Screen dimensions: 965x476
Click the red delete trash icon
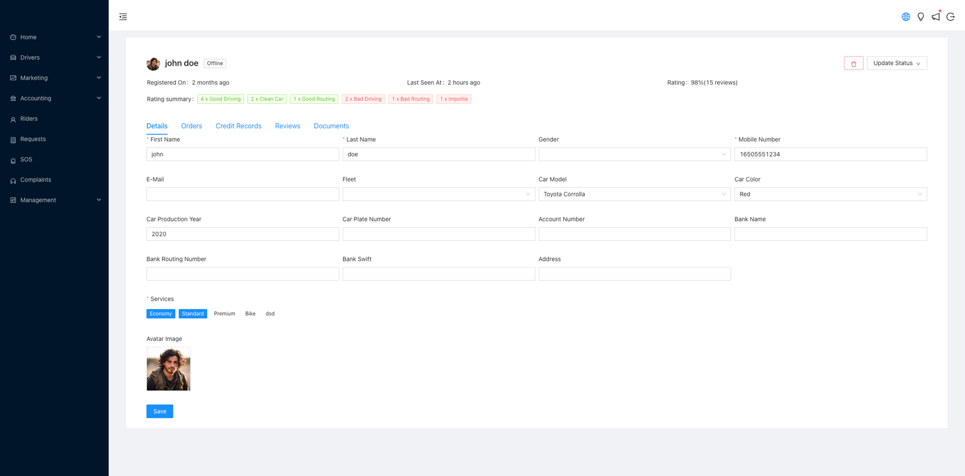853,63
